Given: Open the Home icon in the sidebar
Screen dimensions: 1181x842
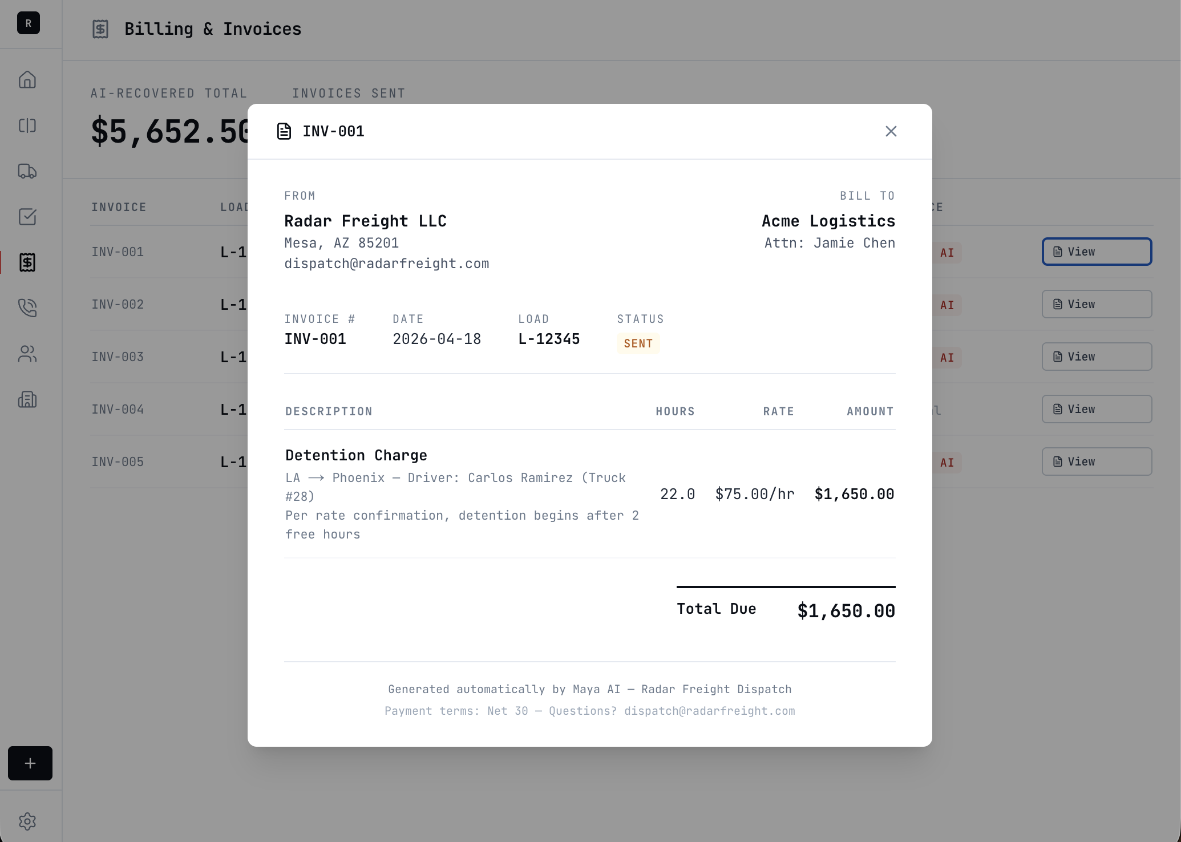Looking at the screenshot, I should [27, 79].
